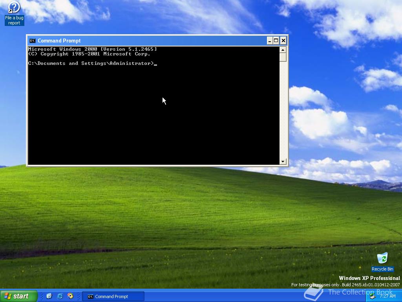Image resolution: width=402 pixels, height=302 pixels.
Task: Click the scroll up arrow in Command Prompt
Action: (283, 50)
